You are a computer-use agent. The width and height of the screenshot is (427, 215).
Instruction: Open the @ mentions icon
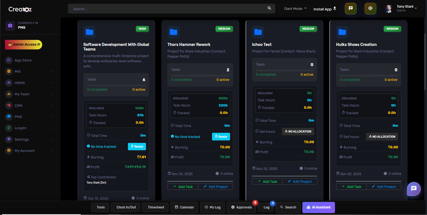[370, 8]
